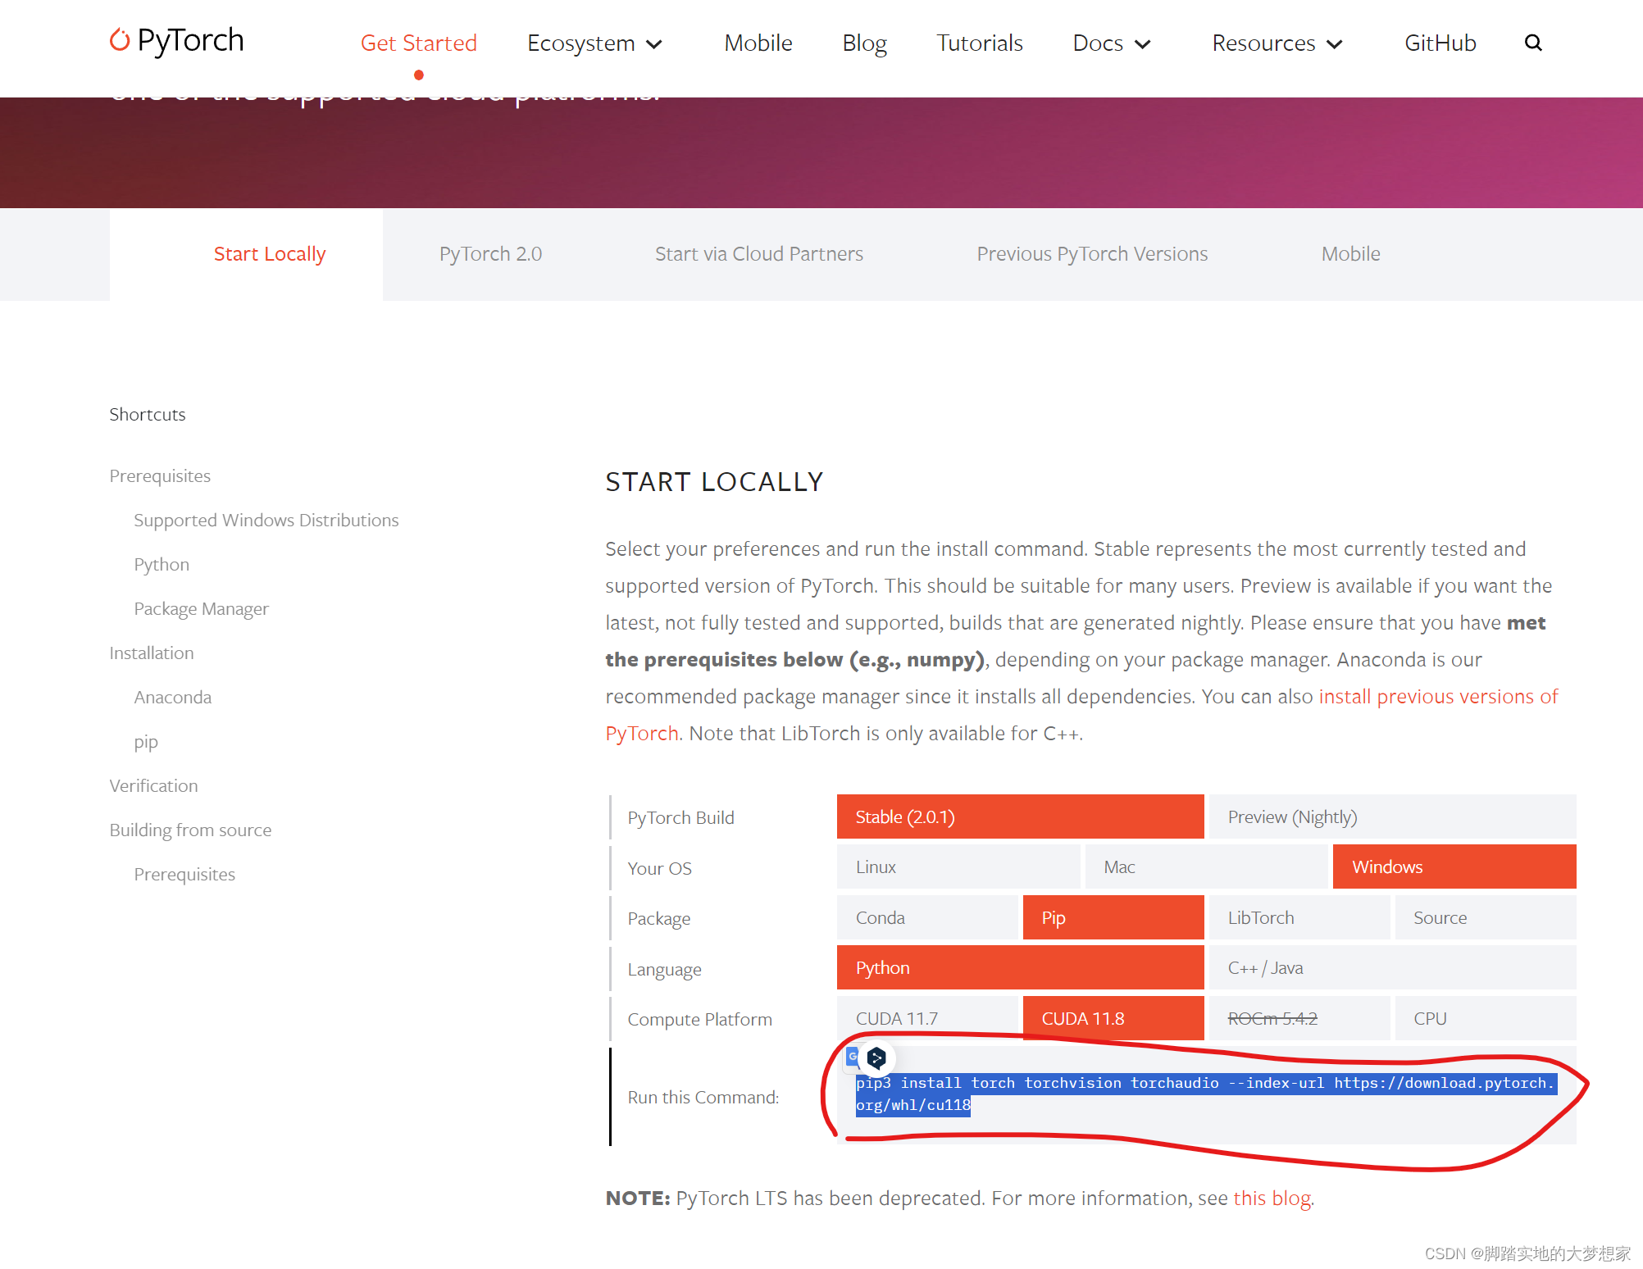The height and width of the screenshot is (1269, 1643).
Task: Click the 'Language' row label
Action: 664,969
